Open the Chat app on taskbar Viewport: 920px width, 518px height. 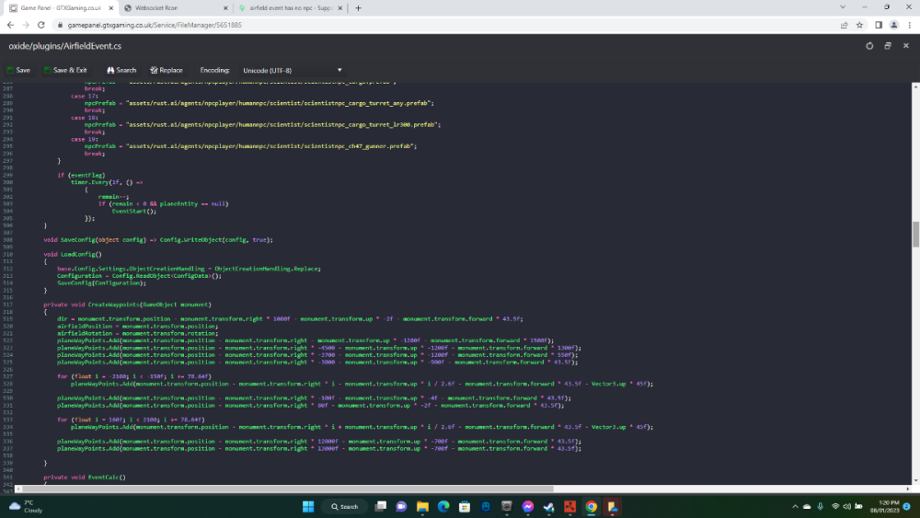click(x=401, y=506)
